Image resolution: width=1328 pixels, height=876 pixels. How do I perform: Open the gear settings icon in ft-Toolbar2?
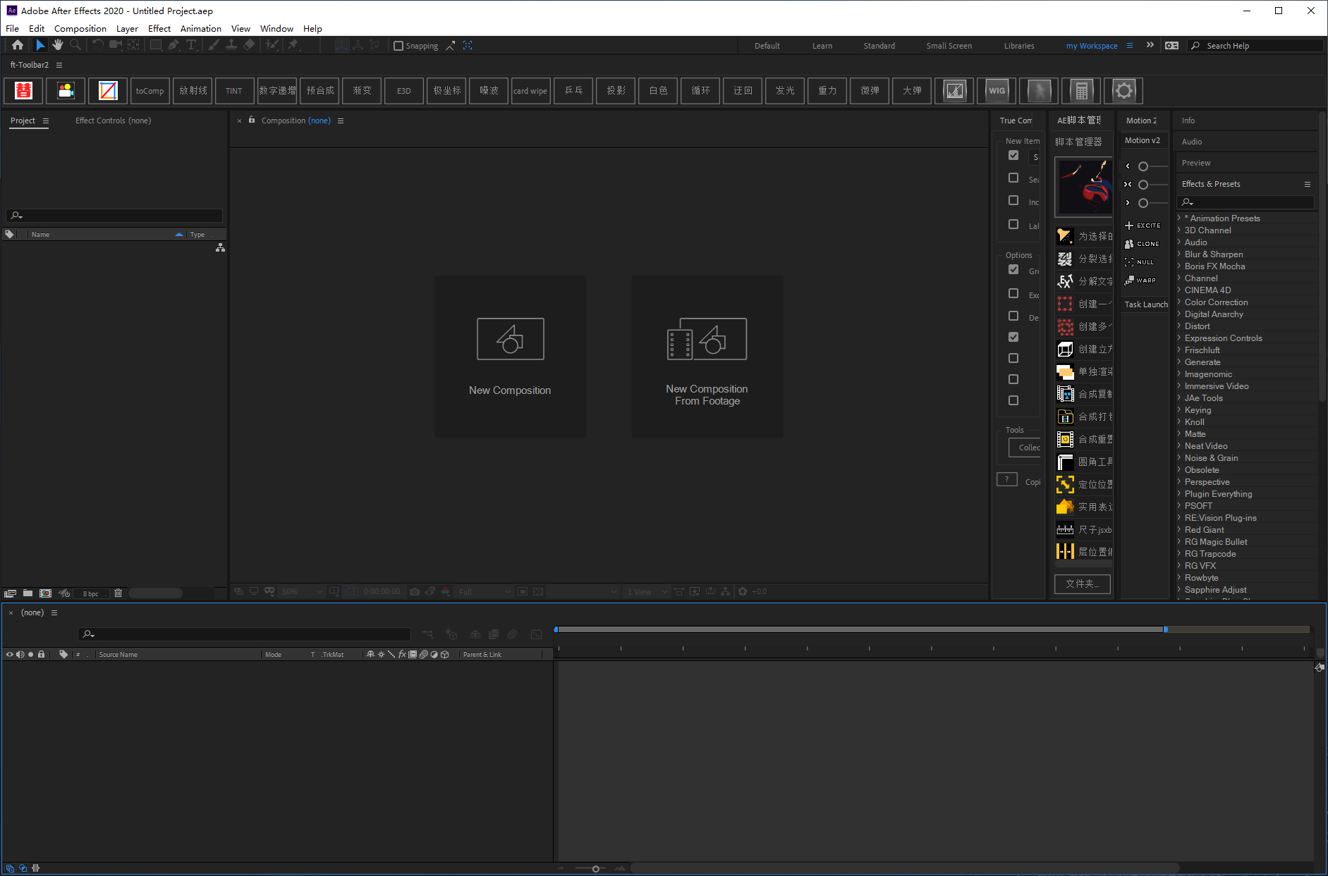coord(1123,90)
